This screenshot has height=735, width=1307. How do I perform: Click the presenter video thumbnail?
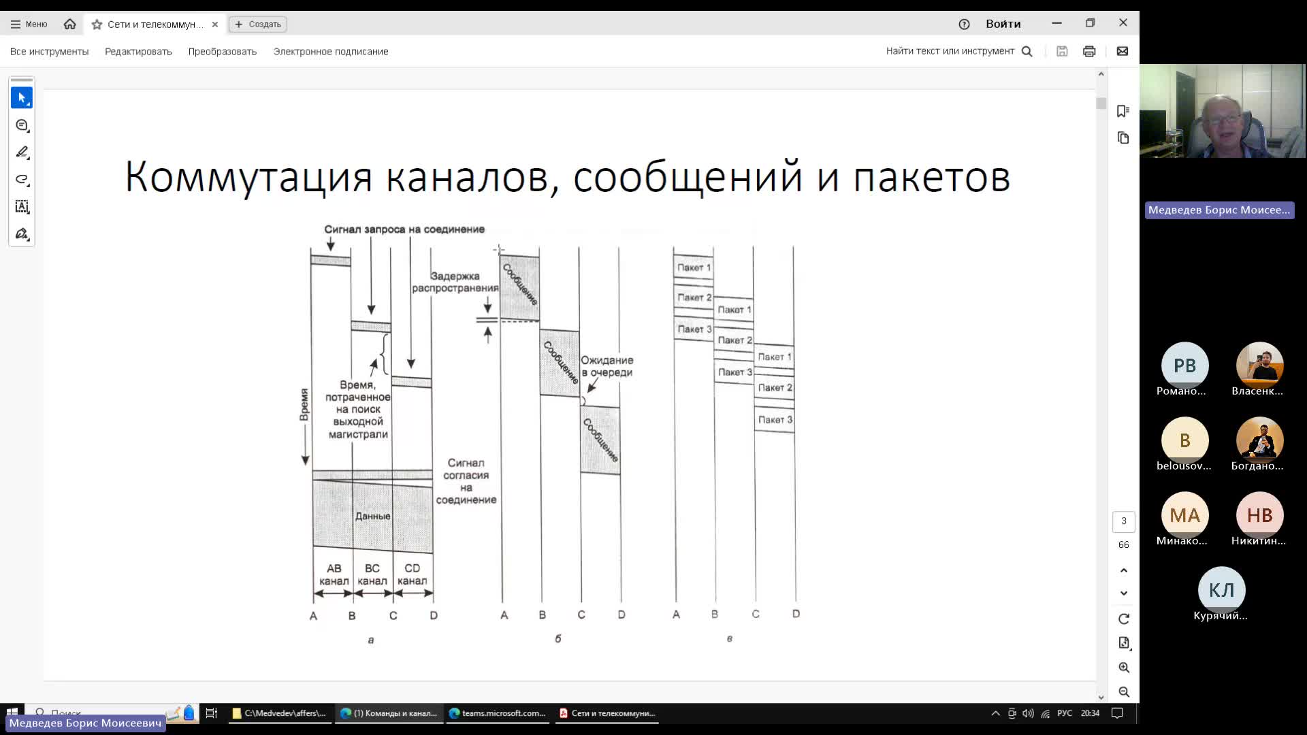pyautogui.click(x=1223, y=111)
